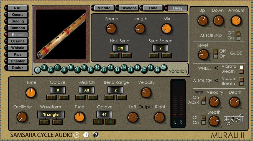Switch Wheel between Vibrato and Breath
253x141 pixels.
pos(241,69)
